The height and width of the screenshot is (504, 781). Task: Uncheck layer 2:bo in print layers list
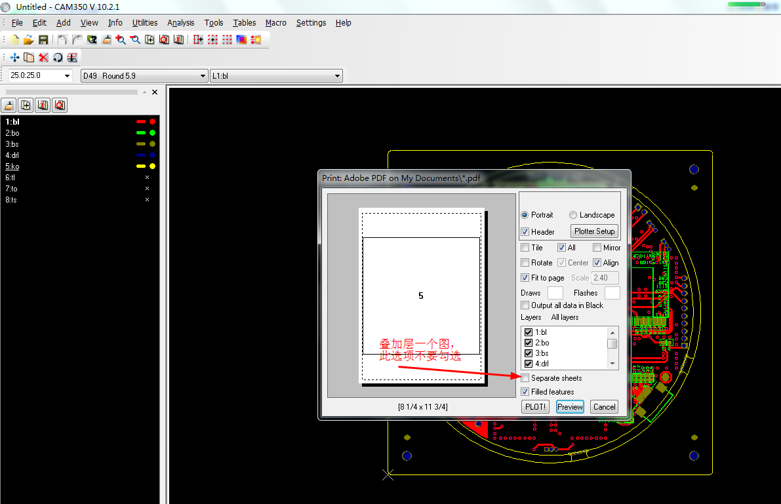pos(529,343)
